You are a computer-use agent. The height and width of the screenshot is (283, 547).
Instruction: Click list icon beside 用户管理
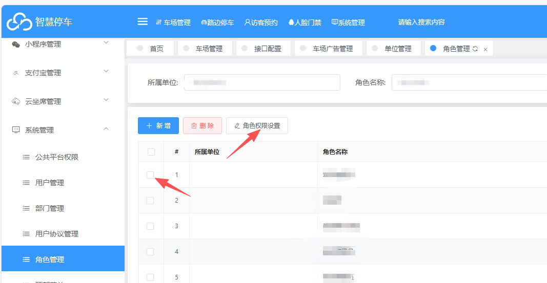click(26, 183)
